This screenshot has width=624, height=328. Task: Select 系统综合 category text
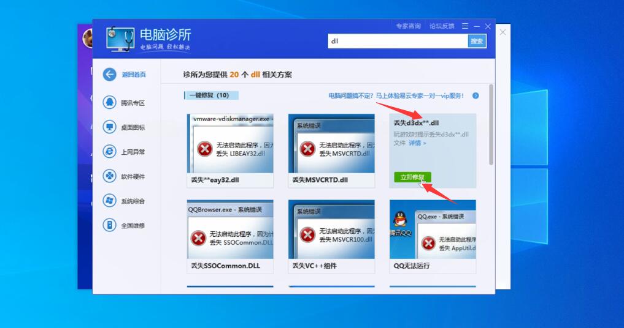[133, 201]
